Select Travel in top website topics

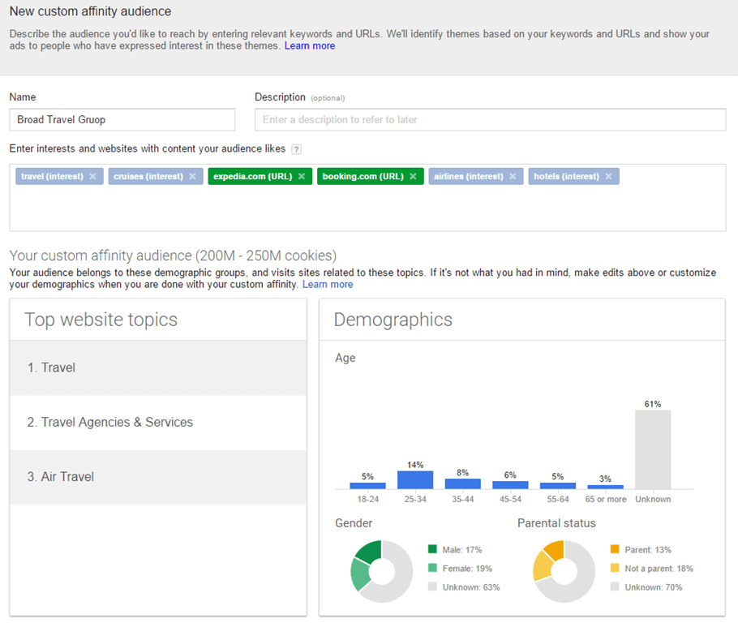click(158, 367)
